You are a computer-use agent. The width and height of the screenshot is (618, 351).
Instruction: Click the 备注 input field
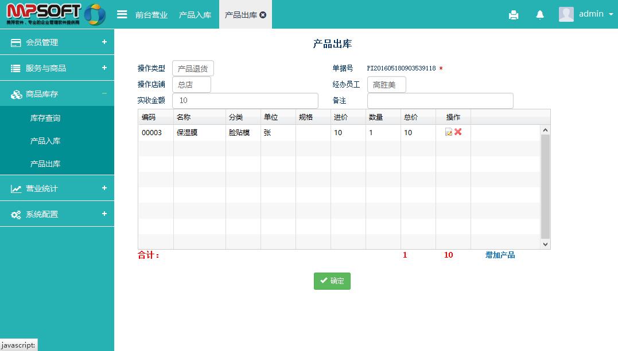pyautogui.click(x=440, y=101)
